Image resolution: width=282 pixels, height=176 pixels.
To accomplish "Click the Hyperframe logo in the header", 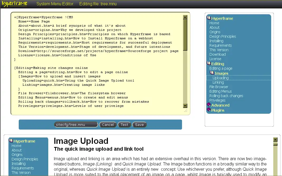I will 15,4.
